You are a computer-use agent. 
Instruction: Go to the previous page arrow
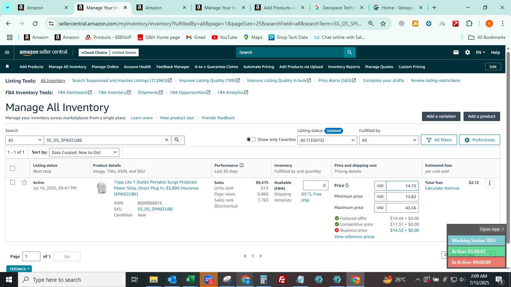[x=245, y=256]
